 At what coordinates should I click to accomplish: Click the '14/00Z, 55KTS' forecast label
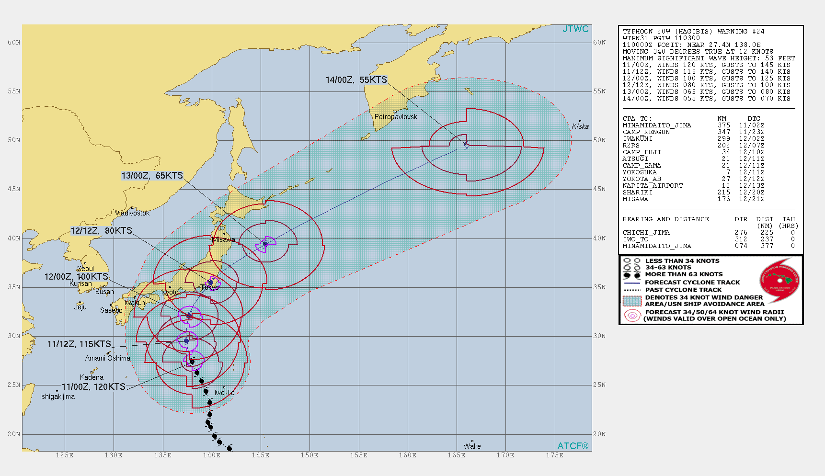coord(356,80)
